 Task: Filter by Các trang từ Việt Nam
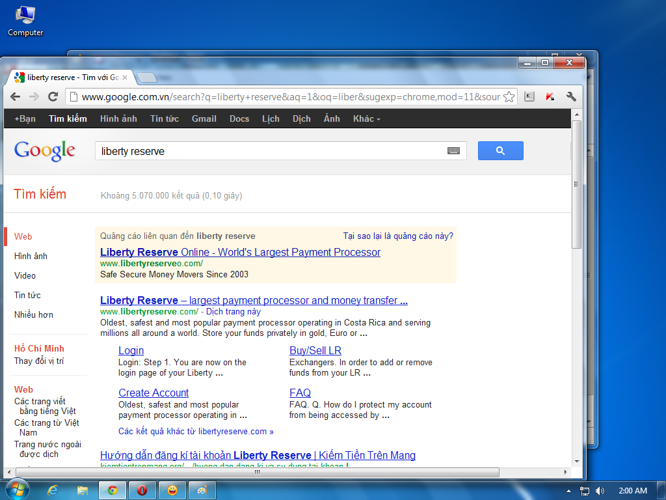(x=47, y=427)
